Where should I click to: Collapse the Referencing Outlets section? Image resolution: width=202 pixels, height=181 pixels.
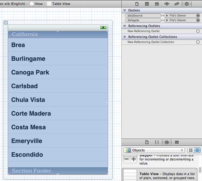point(124,26)
